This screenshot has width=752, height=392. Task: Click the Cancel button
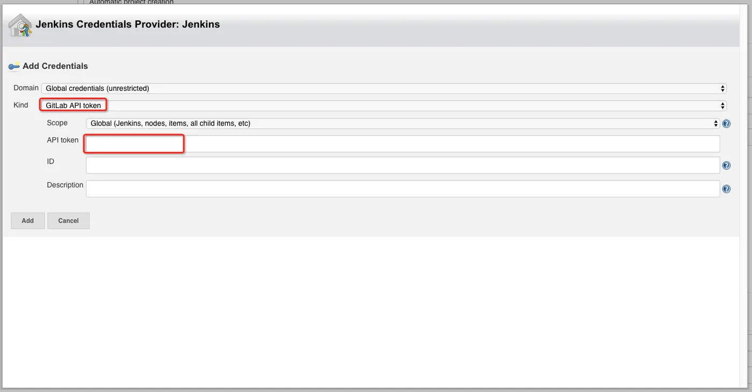pyautogui.click(x=68, y=220)
